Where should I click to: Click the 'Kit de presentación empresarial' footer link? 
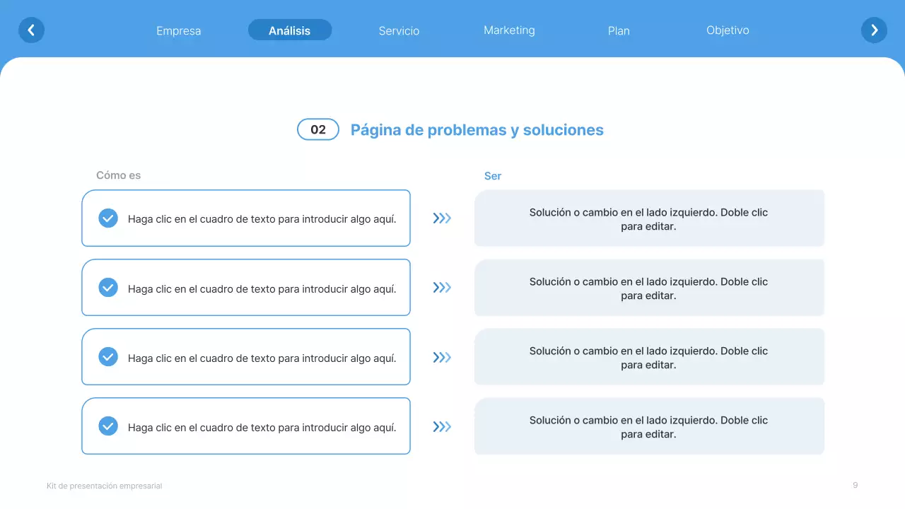104,486
